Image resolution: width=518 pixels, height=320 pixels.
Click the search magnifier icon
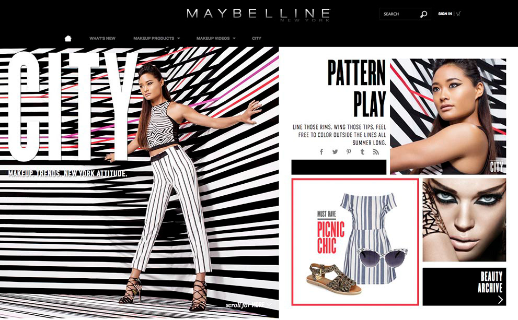tap(423, 14)
